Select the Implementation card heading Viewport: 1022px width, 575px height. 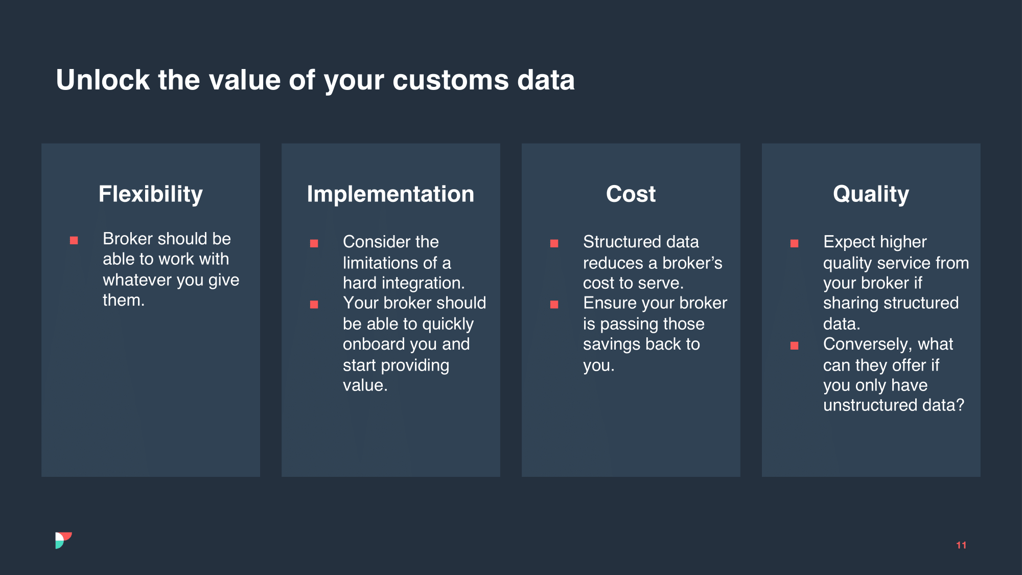tap(391, 194)
